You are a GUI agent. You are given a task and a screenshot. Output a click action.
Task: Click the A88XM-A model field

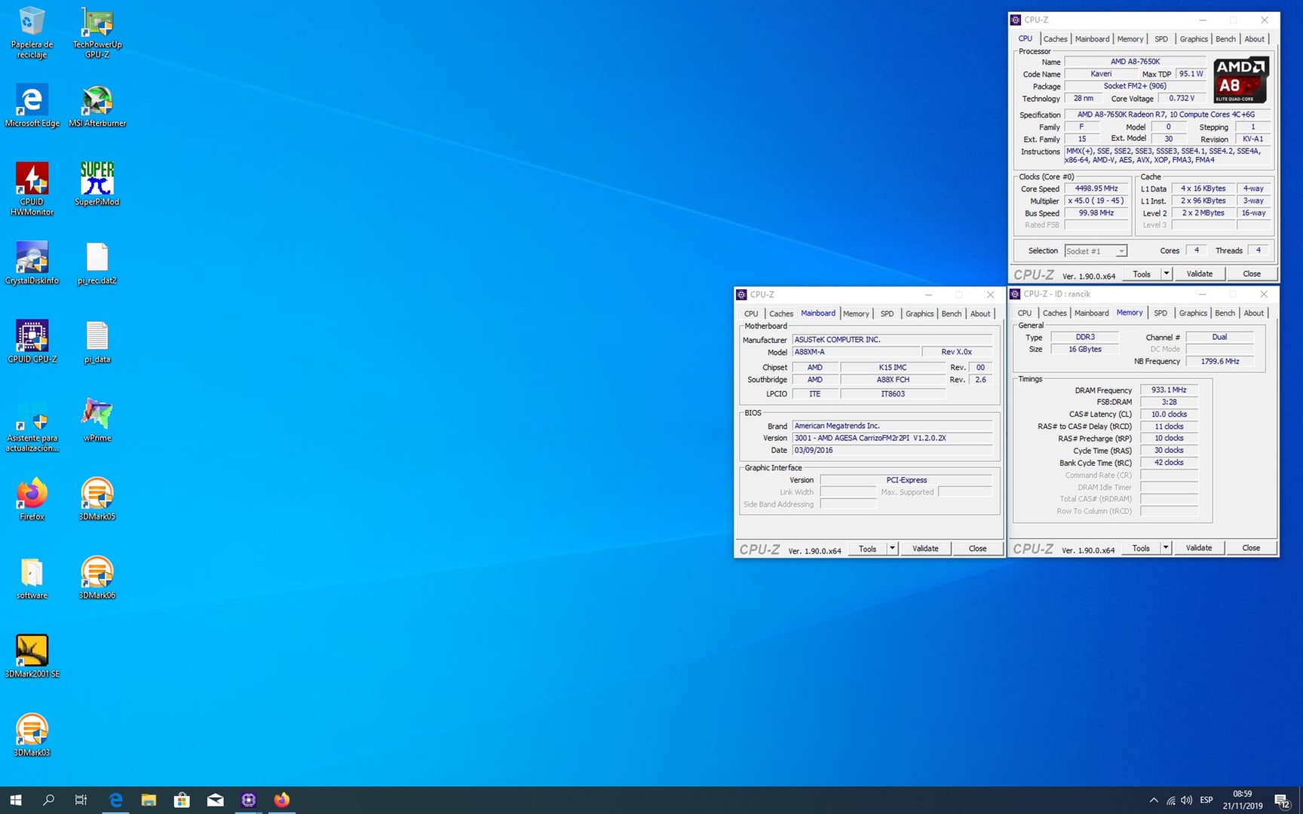[x=856, y=352]
